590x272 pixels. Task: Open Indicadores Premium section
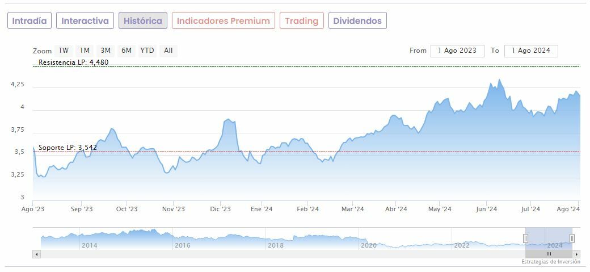tap(224, 21)
